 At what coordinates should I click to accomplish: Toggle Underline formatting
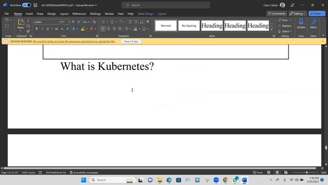(48, 29)
